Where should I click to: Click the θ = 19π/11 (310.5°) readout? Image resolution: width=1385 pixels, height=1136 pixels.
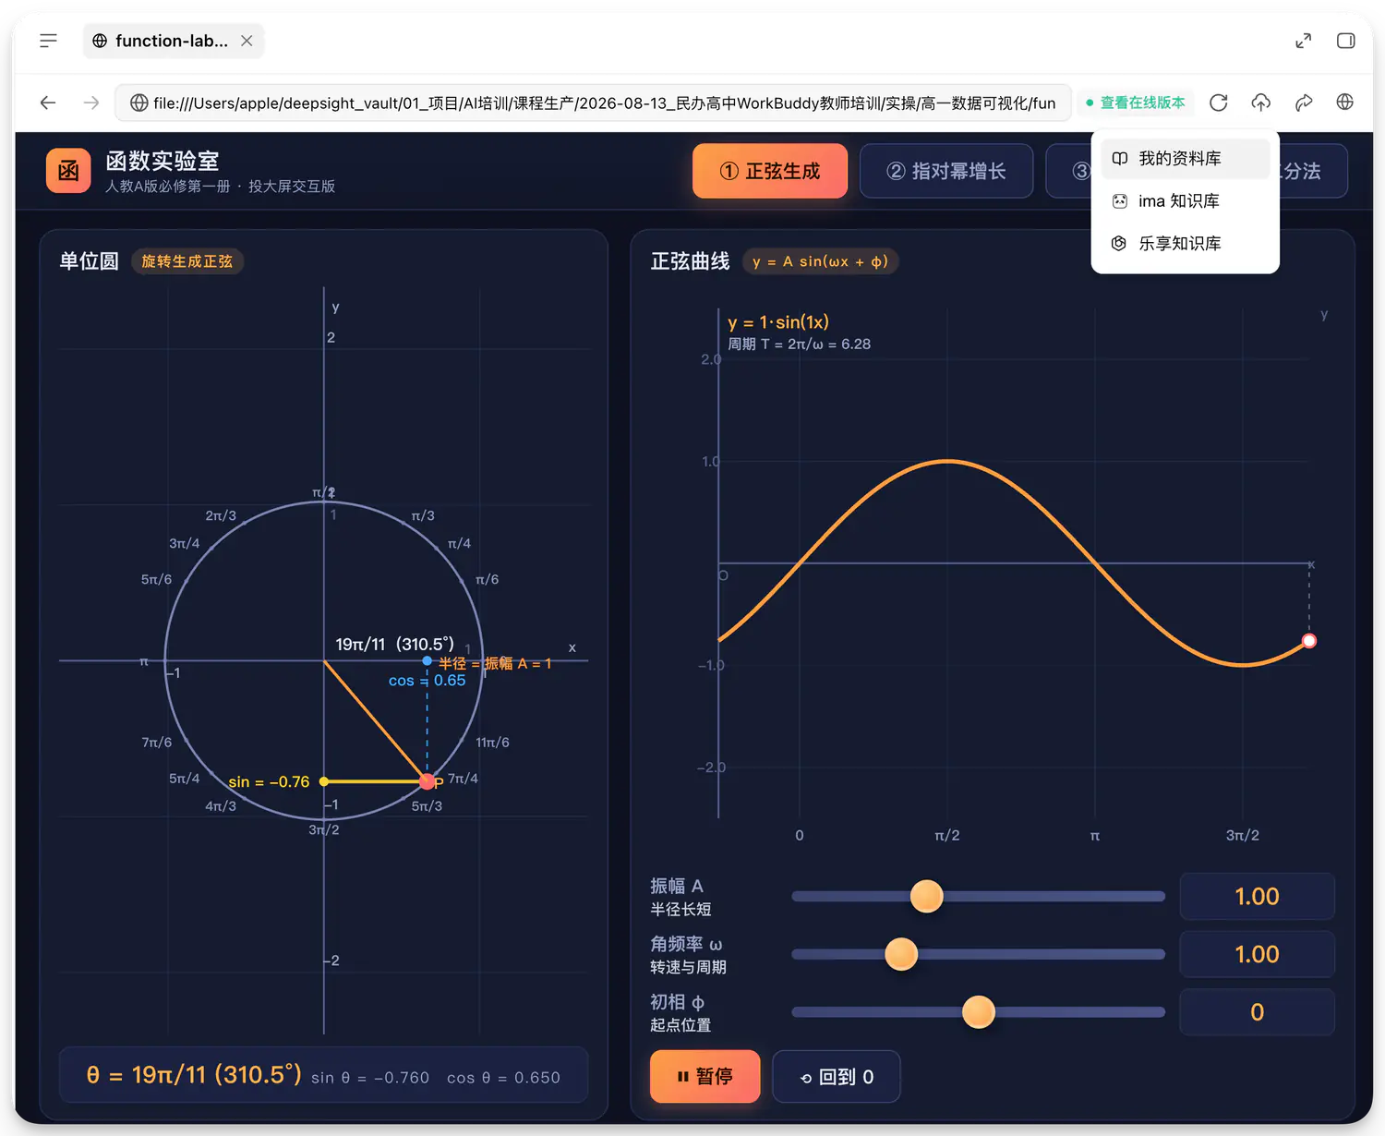tap(194, 1075)
